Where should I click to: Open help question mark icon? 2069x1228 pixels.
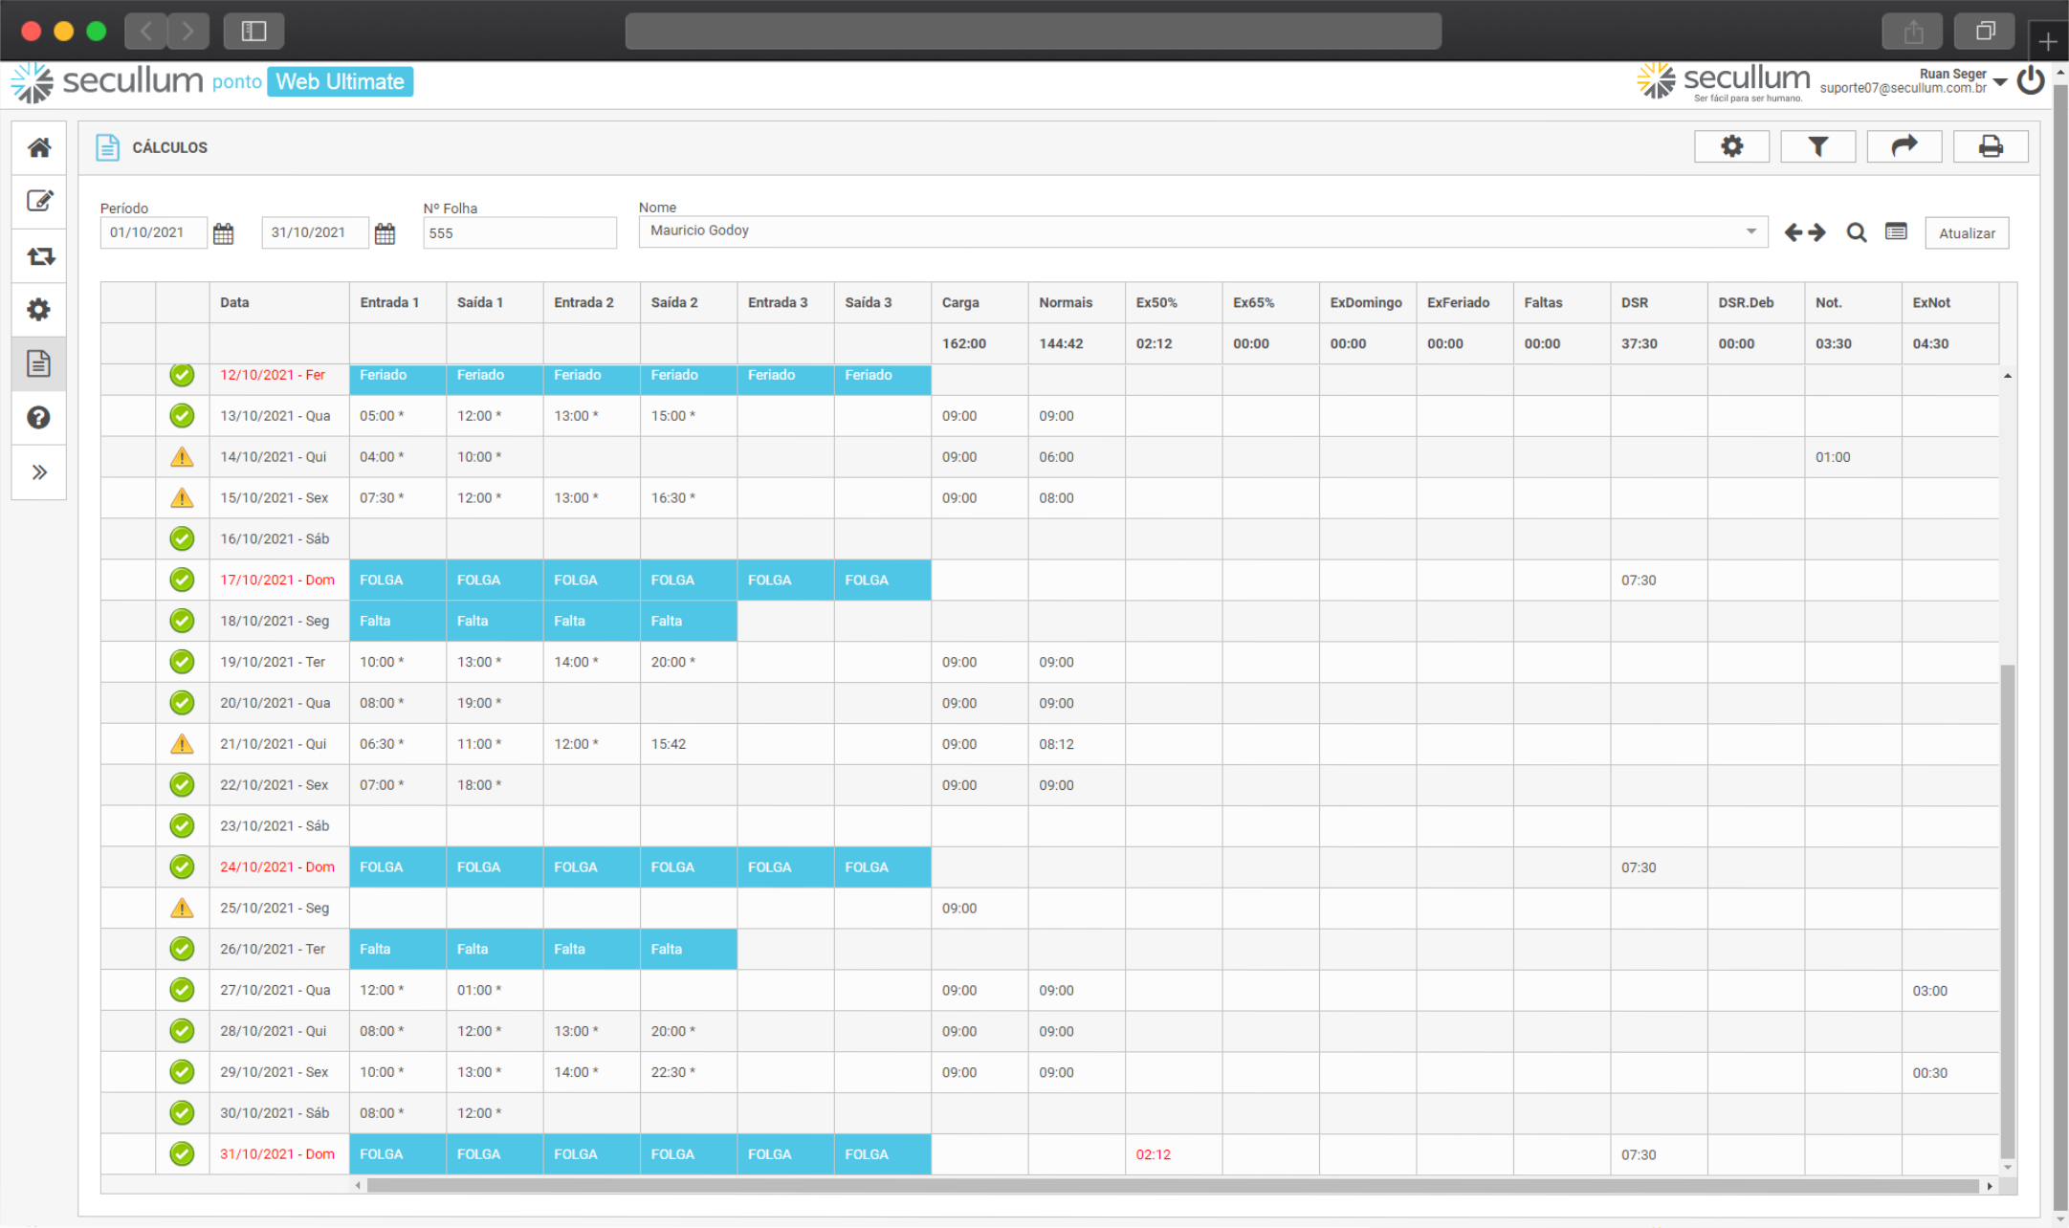click(39, 418)
